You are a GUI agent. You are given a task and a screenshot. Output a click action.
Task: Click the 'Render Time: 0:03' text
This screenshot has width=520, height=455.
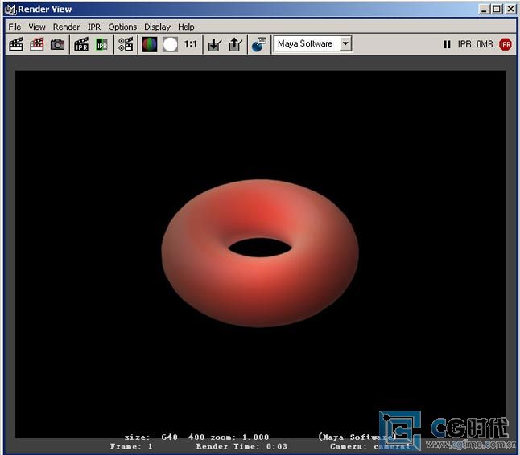point(241,446)
